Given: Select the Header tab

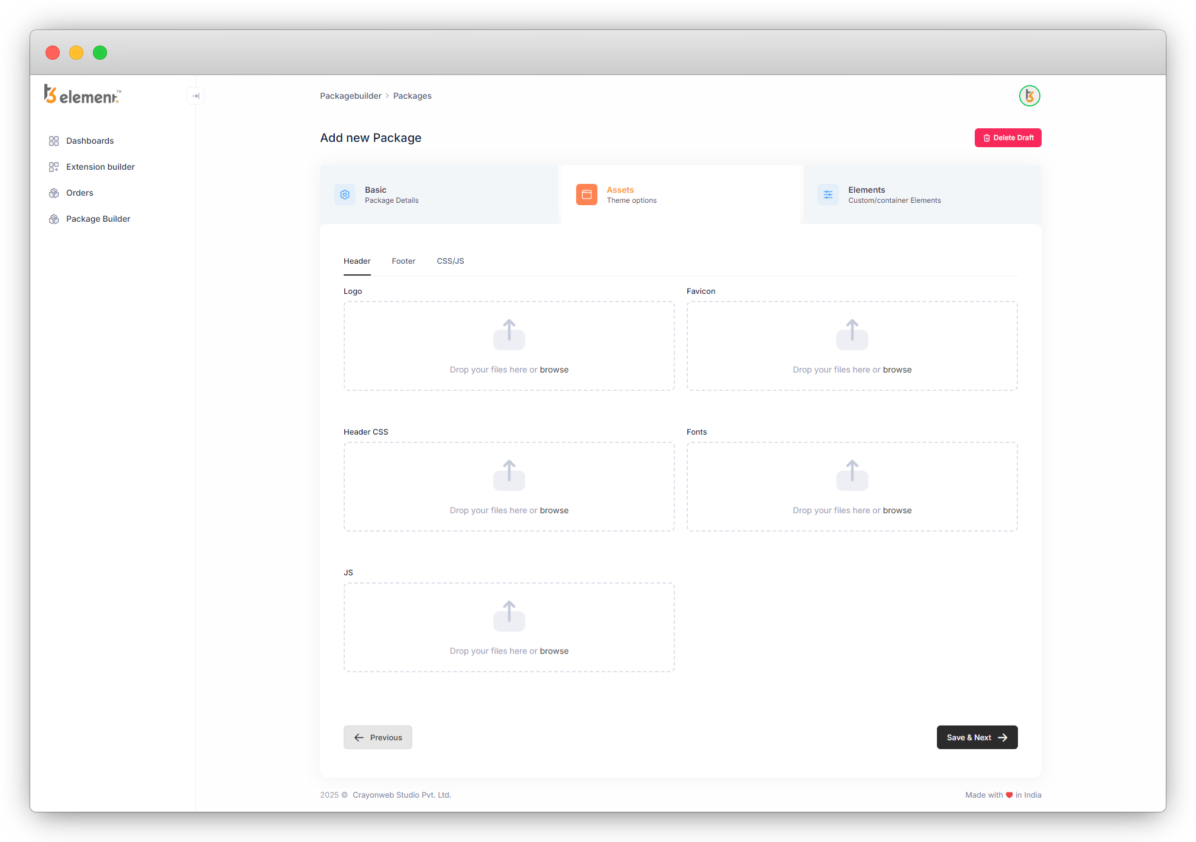Looking at the screenshot, I should pos(357,261).
